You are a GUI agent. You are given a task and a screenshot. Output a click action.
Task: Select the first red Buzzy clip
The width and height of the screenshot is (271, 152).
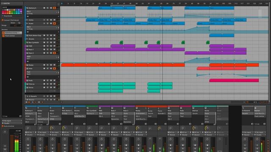tap(67, 65)
